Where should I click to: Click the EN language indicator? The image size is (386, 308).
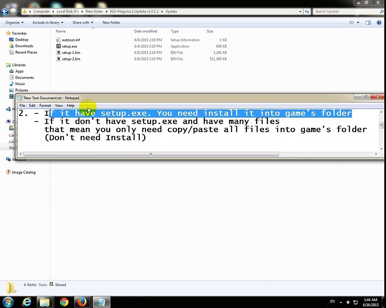(332, 301)
